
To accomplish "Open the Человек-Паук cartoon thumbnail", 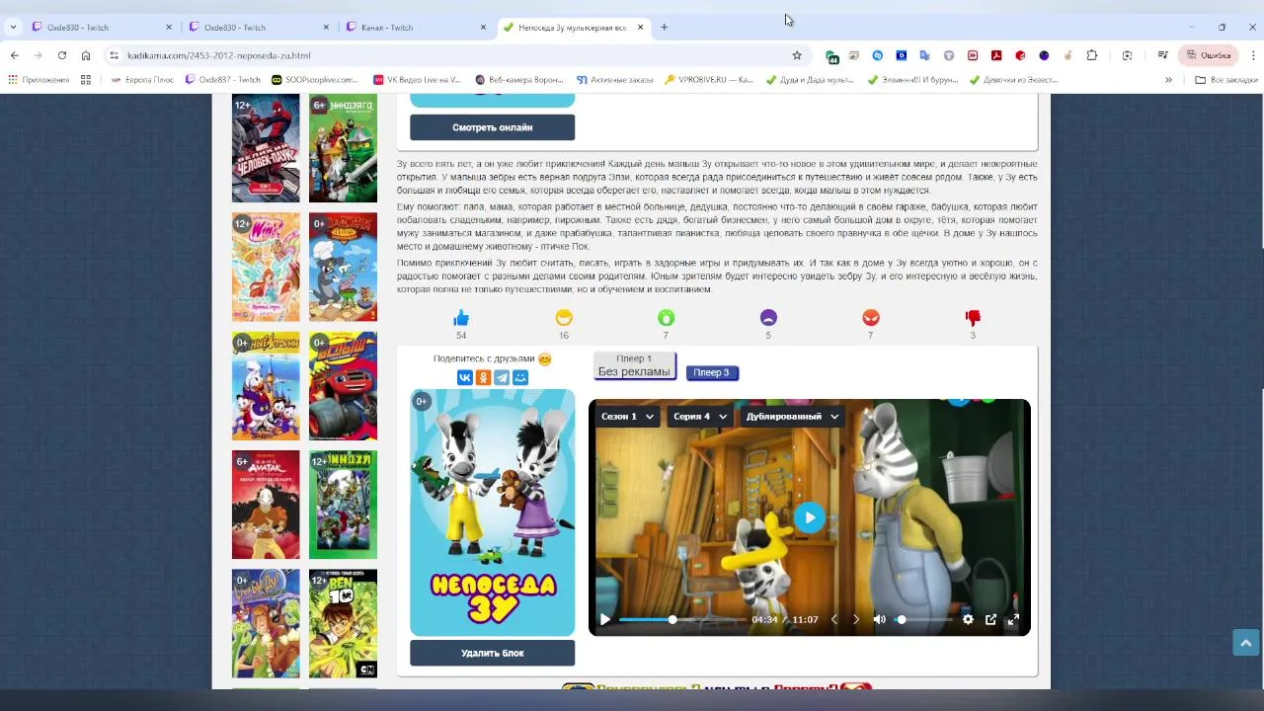I will point(266,148).
